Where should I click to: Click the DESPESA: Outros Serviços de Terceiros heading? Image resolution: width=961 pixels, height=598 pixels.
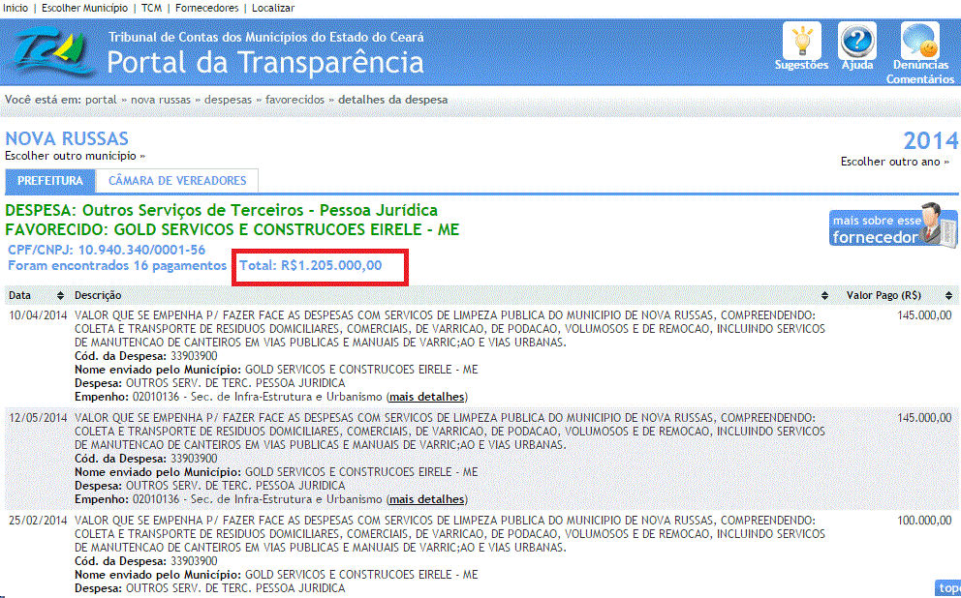tap(221, 210)
